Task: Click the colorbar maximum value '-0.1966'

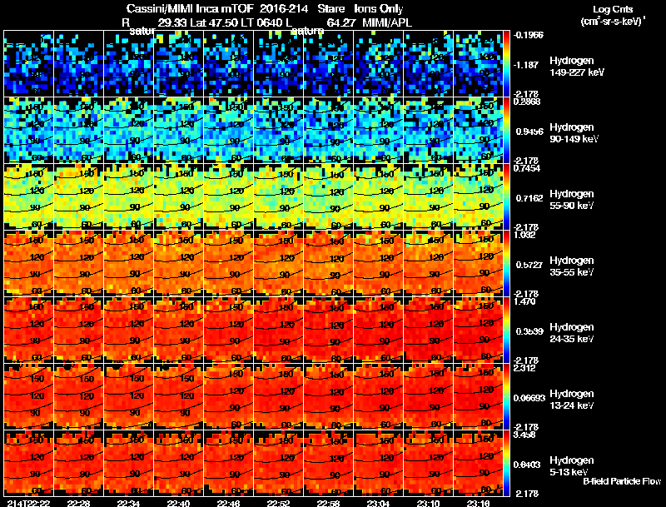Action: tap(528, 35)
